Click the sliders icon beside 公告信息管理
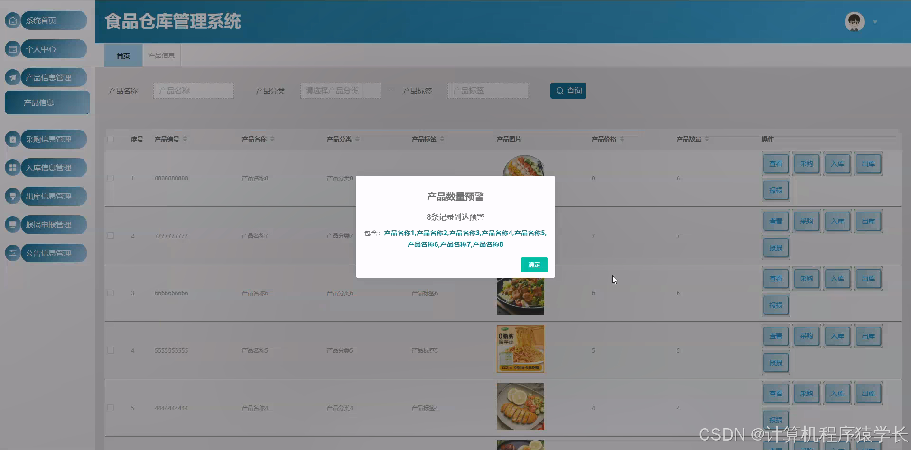Viewport: 911px width, 450px height. (x=13, y=253)
